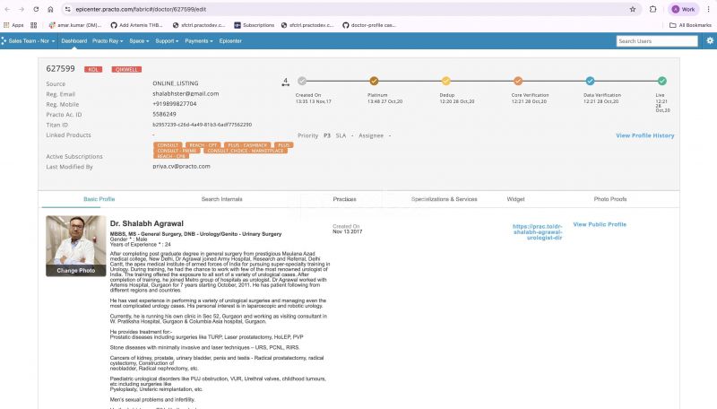Viewport: 717px width, 409px height.
Task: Reload the page
Action: point(36,9)
